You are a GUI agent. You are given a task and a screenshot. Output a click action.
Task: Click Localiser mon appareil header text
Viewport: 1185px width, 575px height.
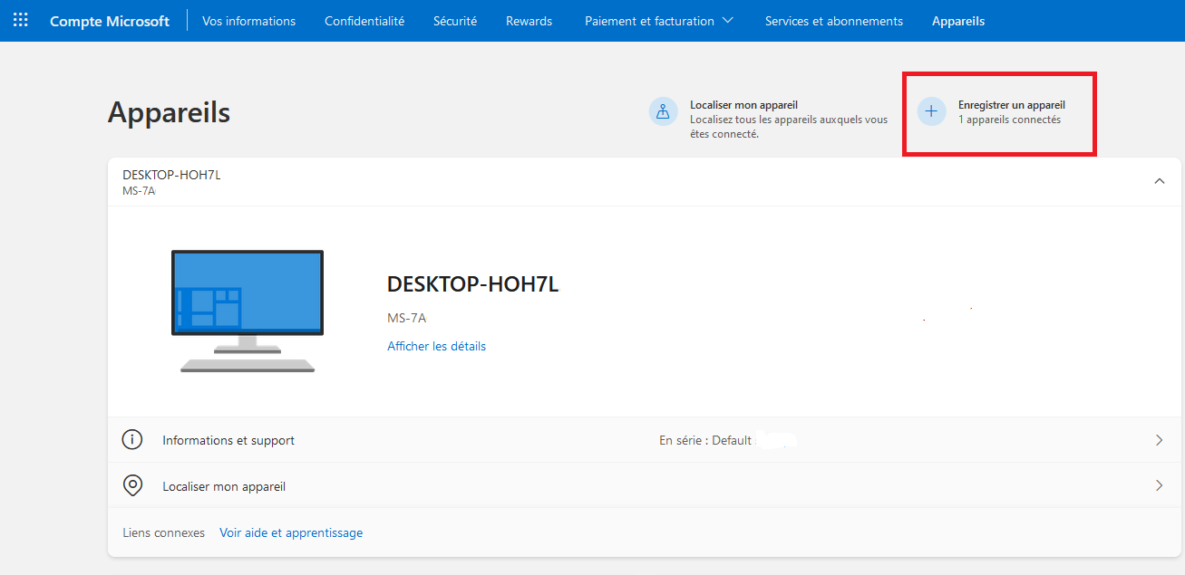743,105
